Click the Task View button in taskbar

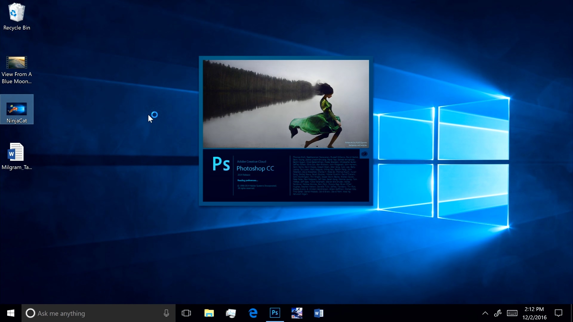click(x=187, y=313)
